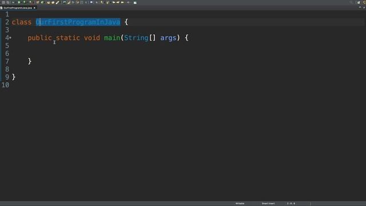Click the 'Smart Insert' status bar entry
Image resolution: width=366 pixels, height=206 pixels.
click(268, 204)
